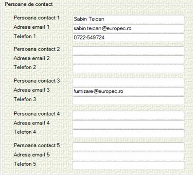Click the Adresa email 2 field
This screenshot has height=175, width=193.
128,60
